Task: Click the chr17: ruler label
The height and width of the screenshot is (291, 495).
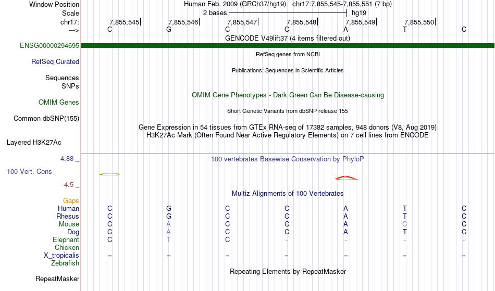Action: coord(70,22)
